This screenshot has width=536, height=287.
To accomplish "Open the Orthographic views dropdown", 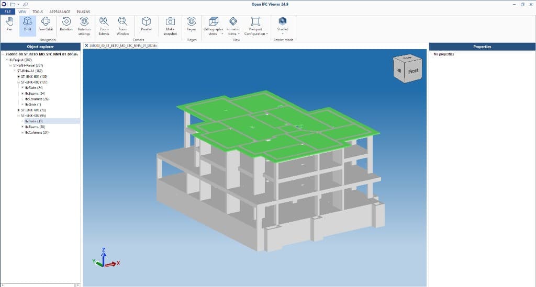I will pyautogui.click(x=214, y=26).
